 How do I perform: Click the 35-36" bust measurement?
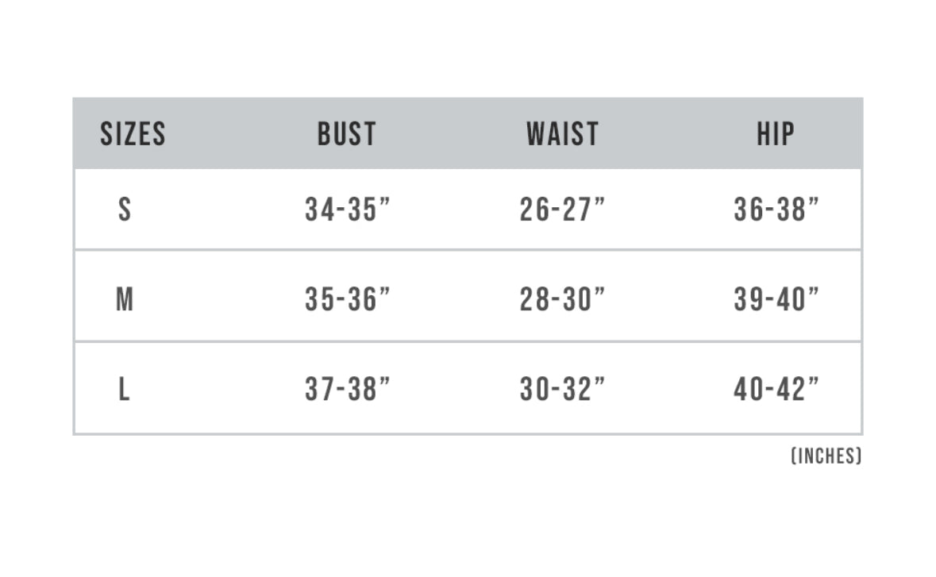click(348, 300)
